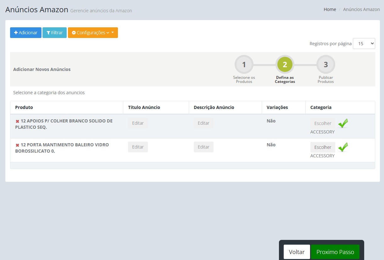Remove the 12 APOIOS P/ COLHER product row
384x260 pixels.
(x=17, y=121)
